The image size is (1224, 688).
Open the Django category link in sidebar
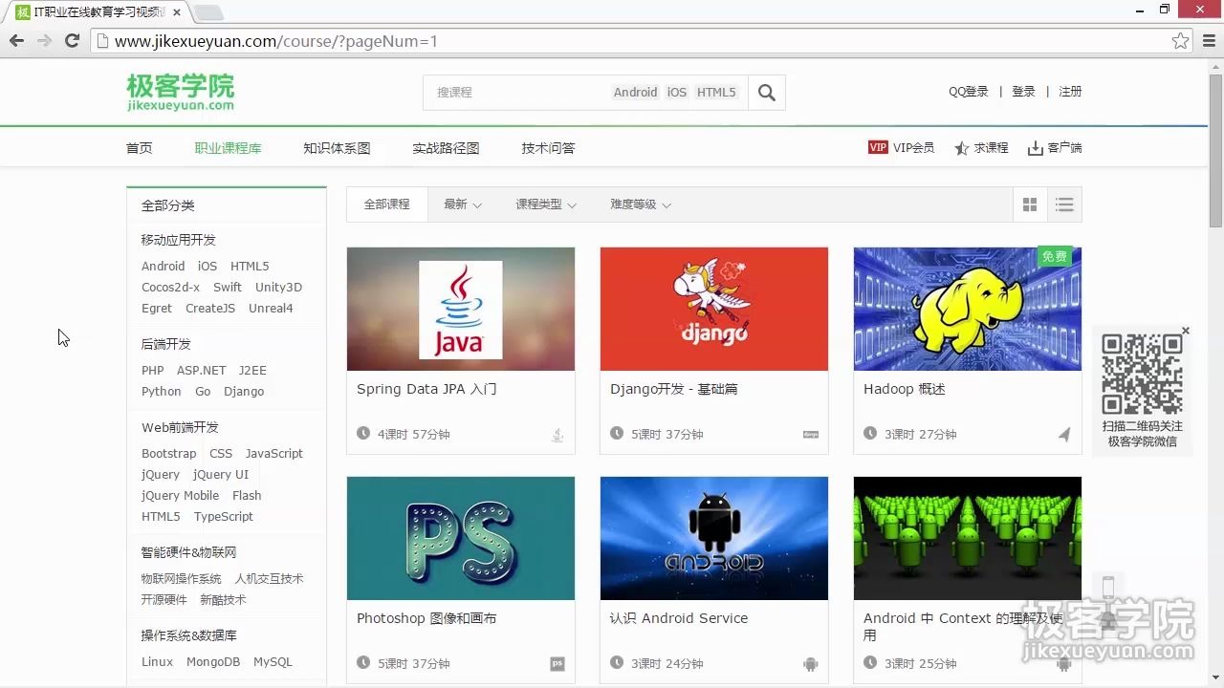coord(244,391)
